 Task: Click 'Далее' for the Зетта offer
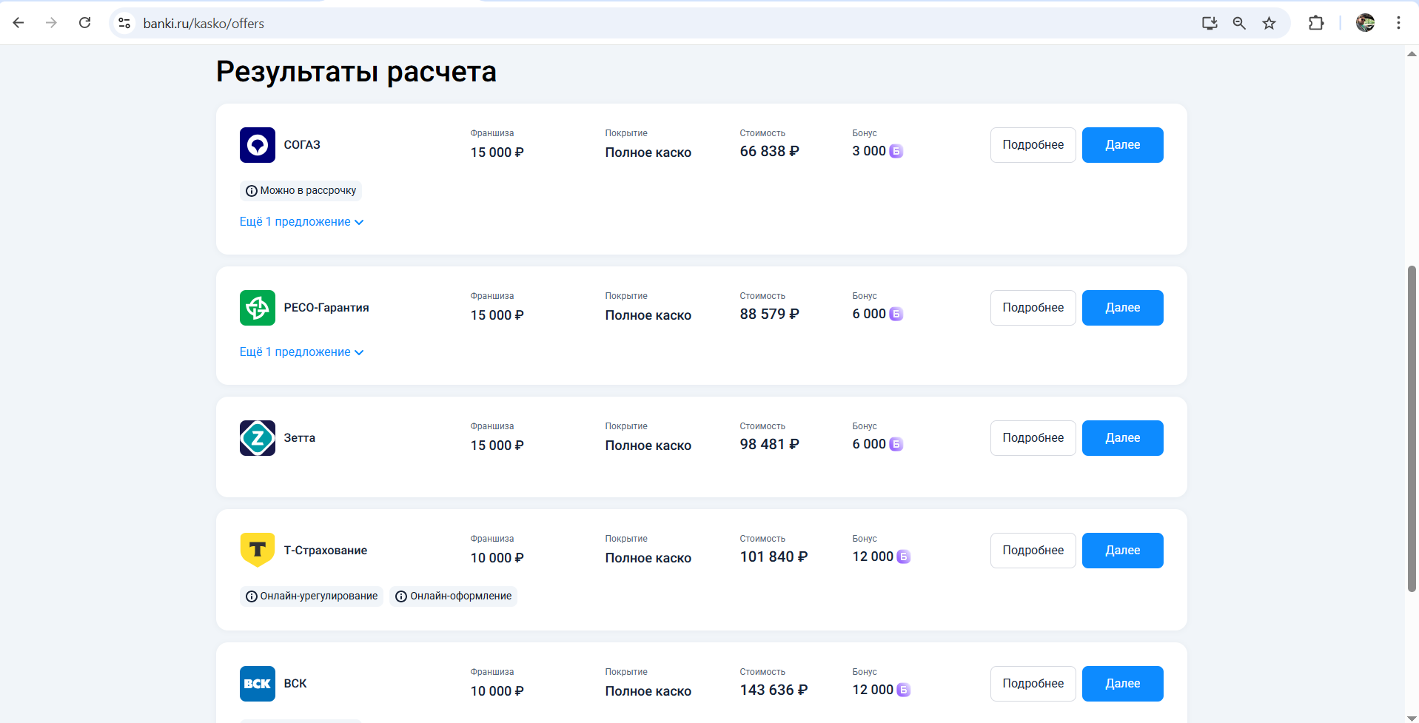1122,438
